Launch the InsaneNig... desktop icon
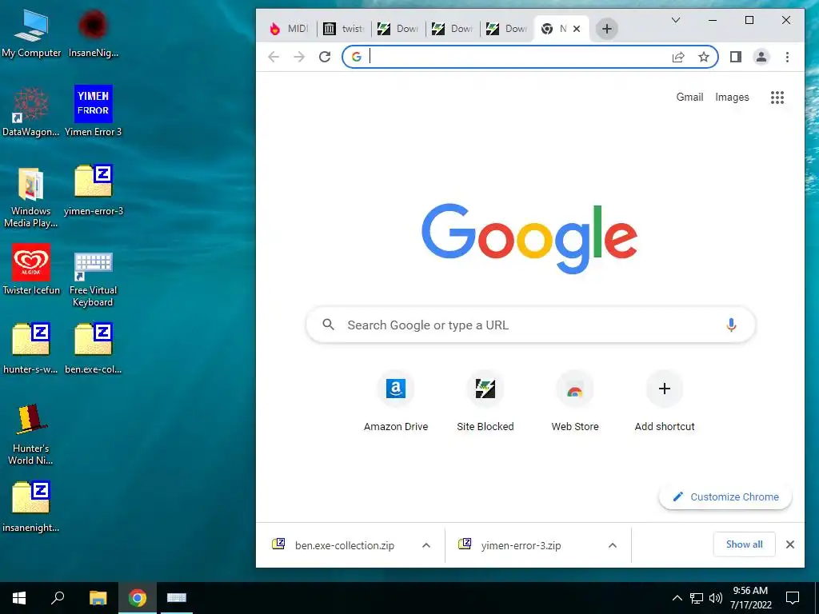 [x=93, y=33]
